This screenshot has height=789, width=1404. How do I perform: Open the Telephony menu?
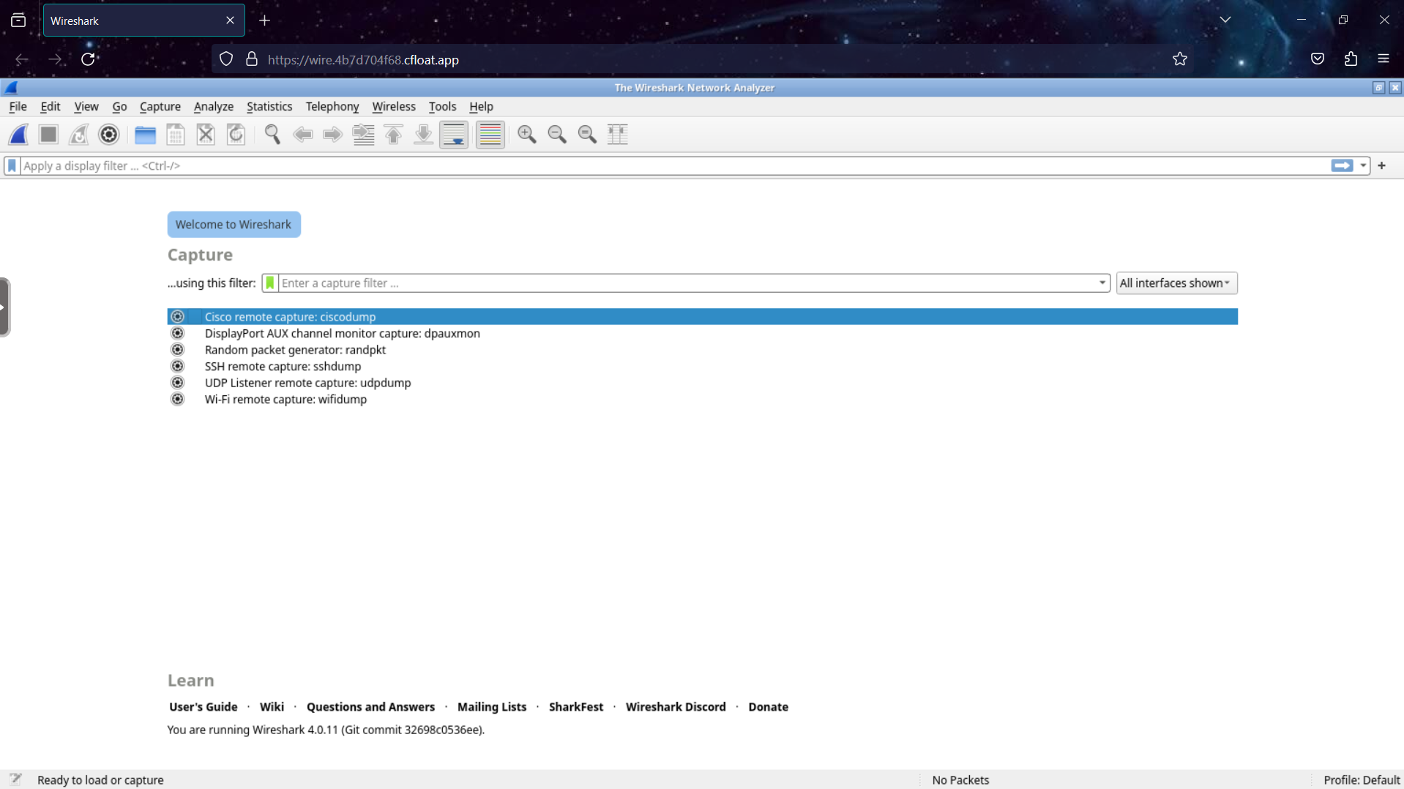click(332, 107)
